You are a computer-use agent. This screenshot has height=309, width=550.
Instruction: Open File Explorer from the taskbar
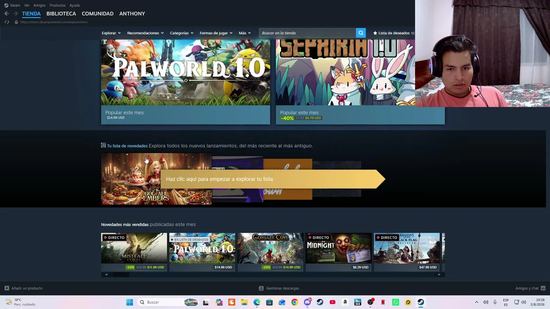point(244,302)
